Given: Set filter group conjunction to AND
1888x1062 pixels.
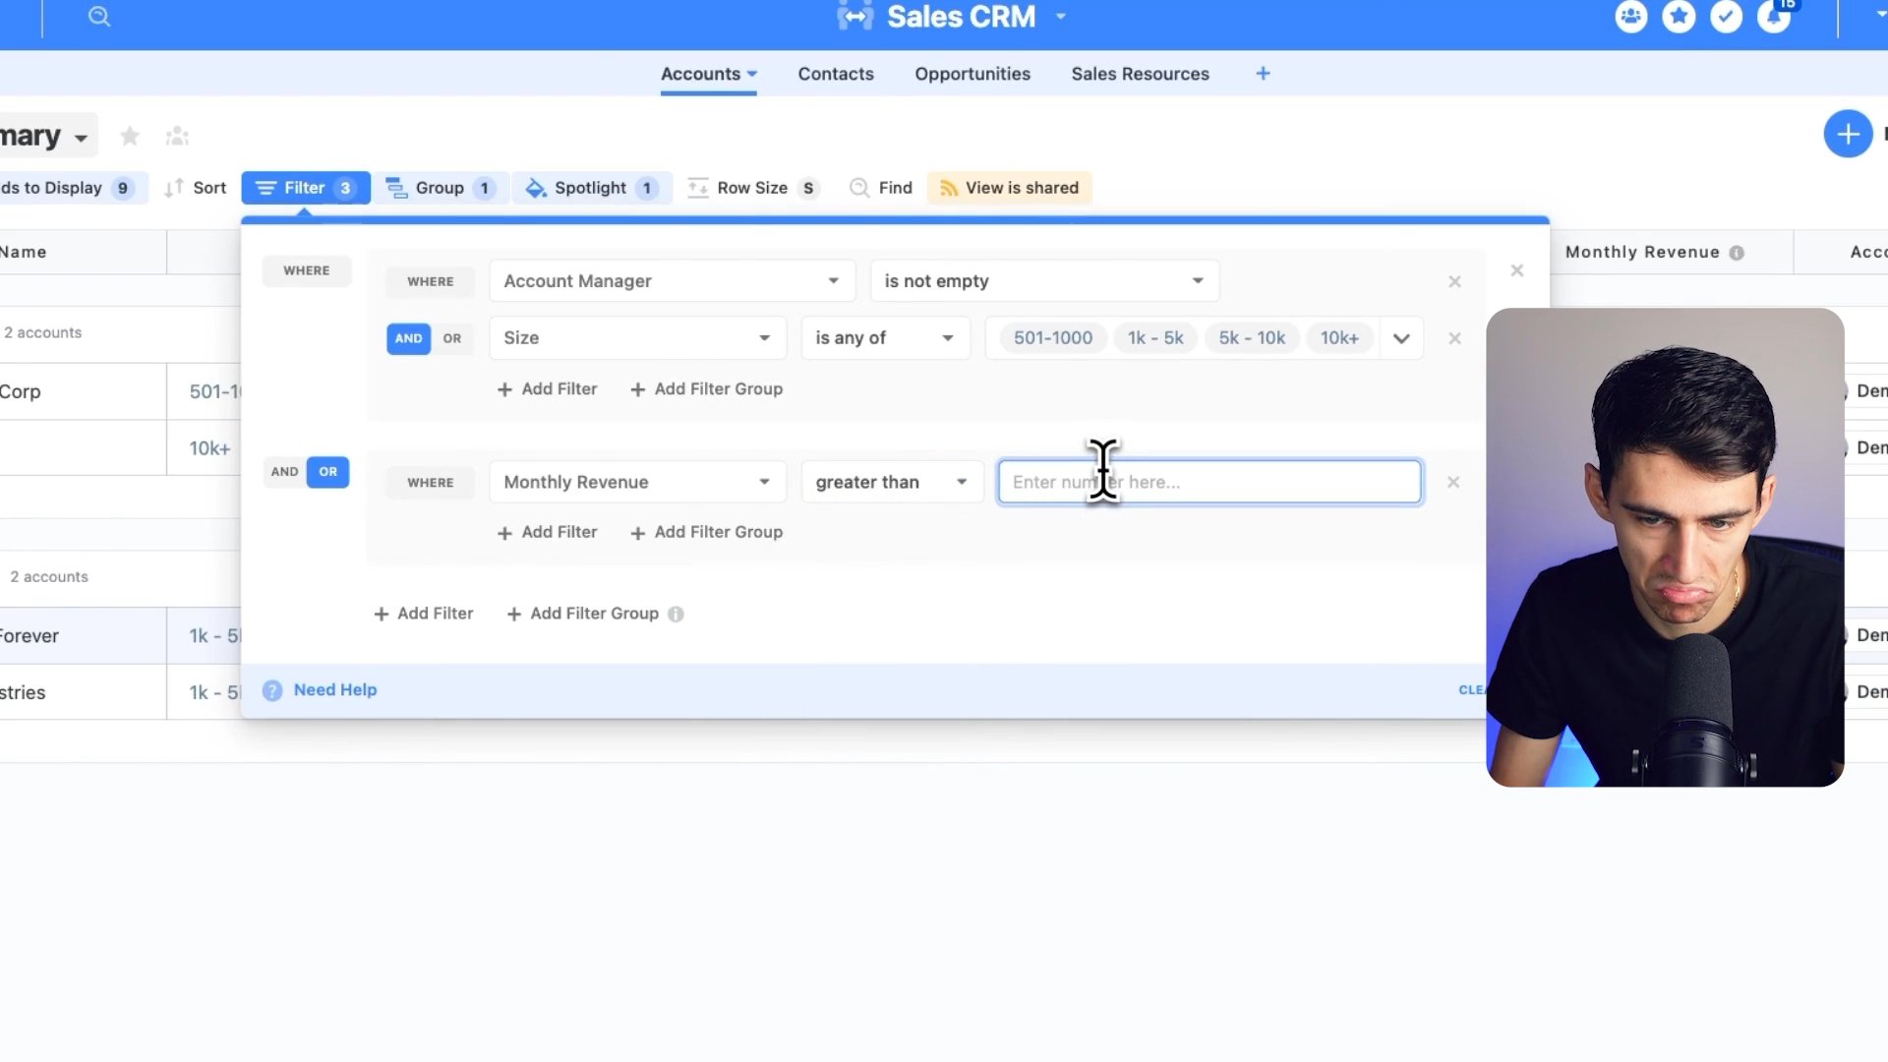Looking at the screenshot, I should tap(284, 472).
